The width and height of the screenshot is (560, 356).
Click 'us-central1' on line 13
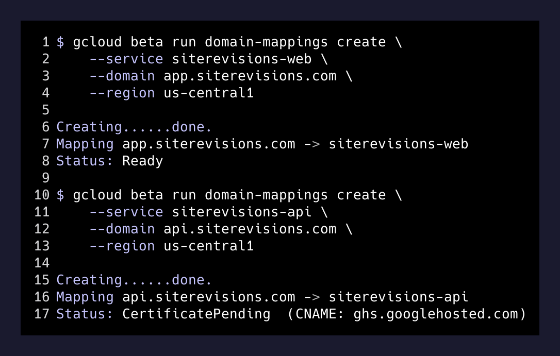[208, 246]
